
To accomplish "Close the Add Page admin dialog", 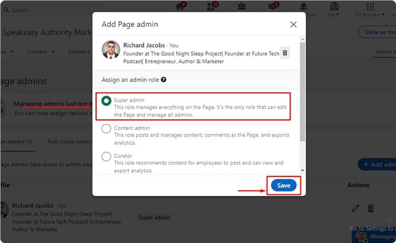I will [x=293, y=24].
